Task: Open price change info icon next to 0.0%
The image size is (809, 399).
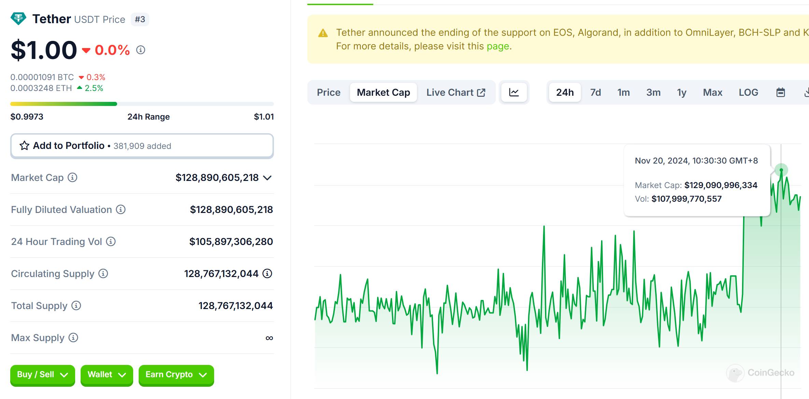Action: point(141,50)
